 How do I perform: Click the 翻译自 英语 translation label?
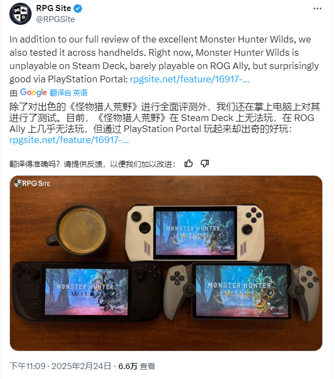click(x=69, y=93)
